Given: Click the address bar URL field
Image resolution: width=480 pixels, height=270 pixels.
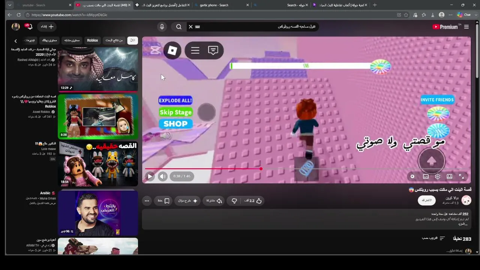Looking at the screenshot, I should tap(210, 15).
